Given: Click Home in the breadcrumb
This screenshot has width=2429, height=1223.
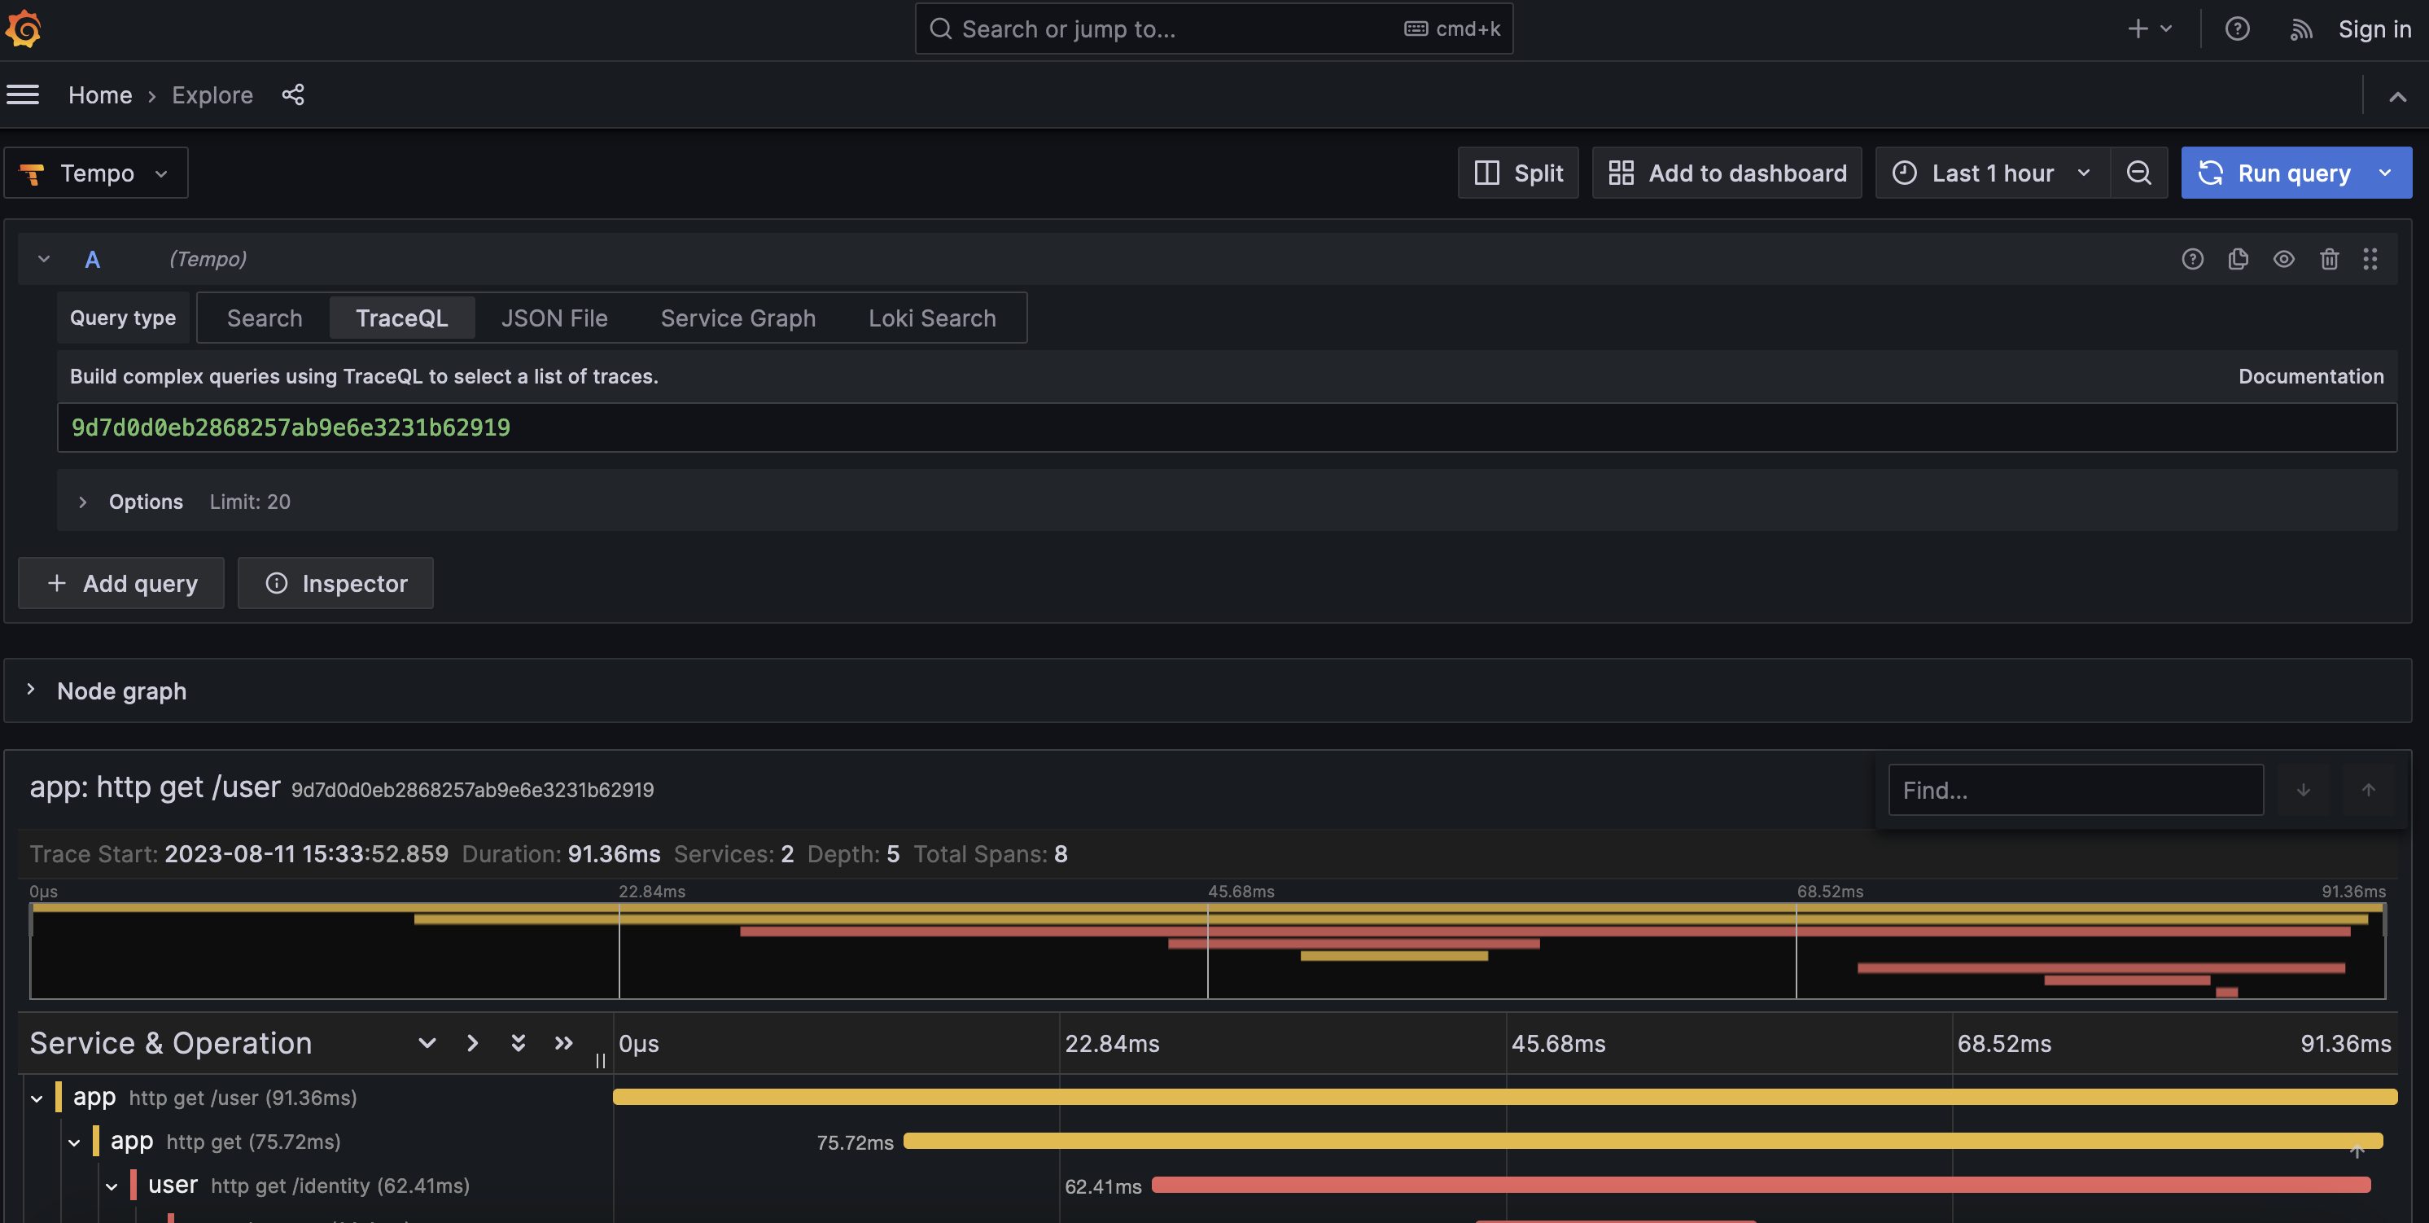Looking at the screenshot, I should click(100, 95).
